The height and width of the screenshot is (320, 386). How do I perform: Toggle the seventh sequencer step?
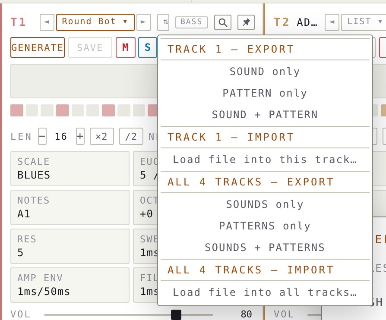[108, 110]
